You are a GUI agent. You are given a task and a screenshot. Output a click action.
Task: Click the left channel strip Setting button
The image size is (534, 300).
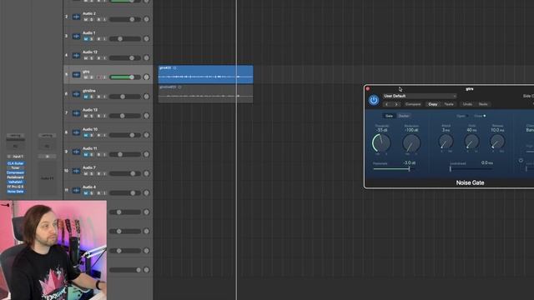pos(15,135)
